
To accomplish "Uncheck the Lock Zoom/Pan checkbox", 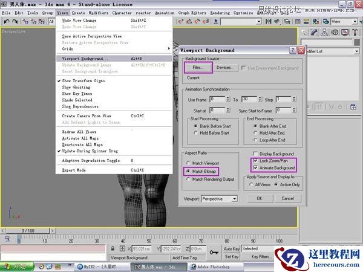I will [x=256, y=161].
